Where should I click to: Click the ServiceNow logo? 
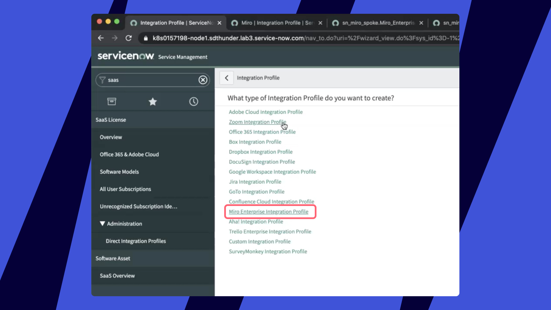(126, 56)
